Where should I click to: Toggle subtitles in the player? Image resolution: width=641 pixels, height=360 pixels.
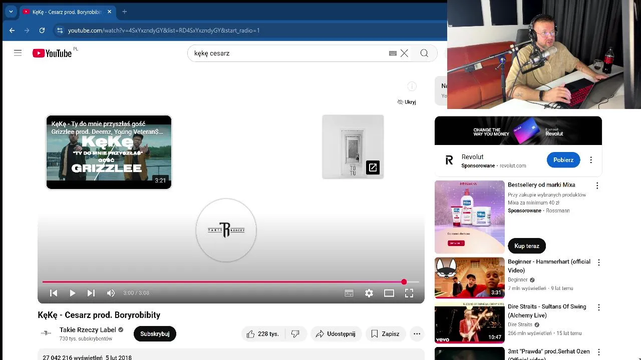(349, 293)
